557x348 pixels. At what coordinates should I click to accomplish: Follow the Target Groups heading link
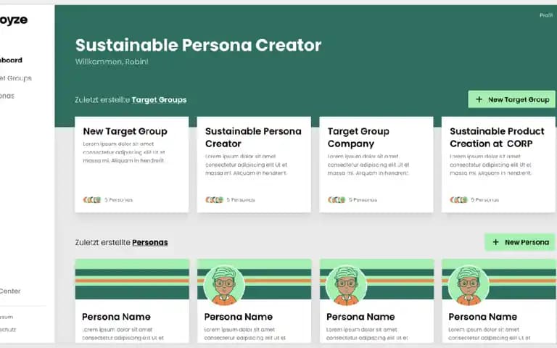point(159,100)
